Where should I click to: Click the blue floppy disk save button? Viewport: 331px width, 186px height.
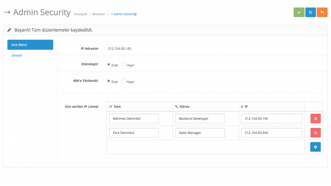coord(310,12)
